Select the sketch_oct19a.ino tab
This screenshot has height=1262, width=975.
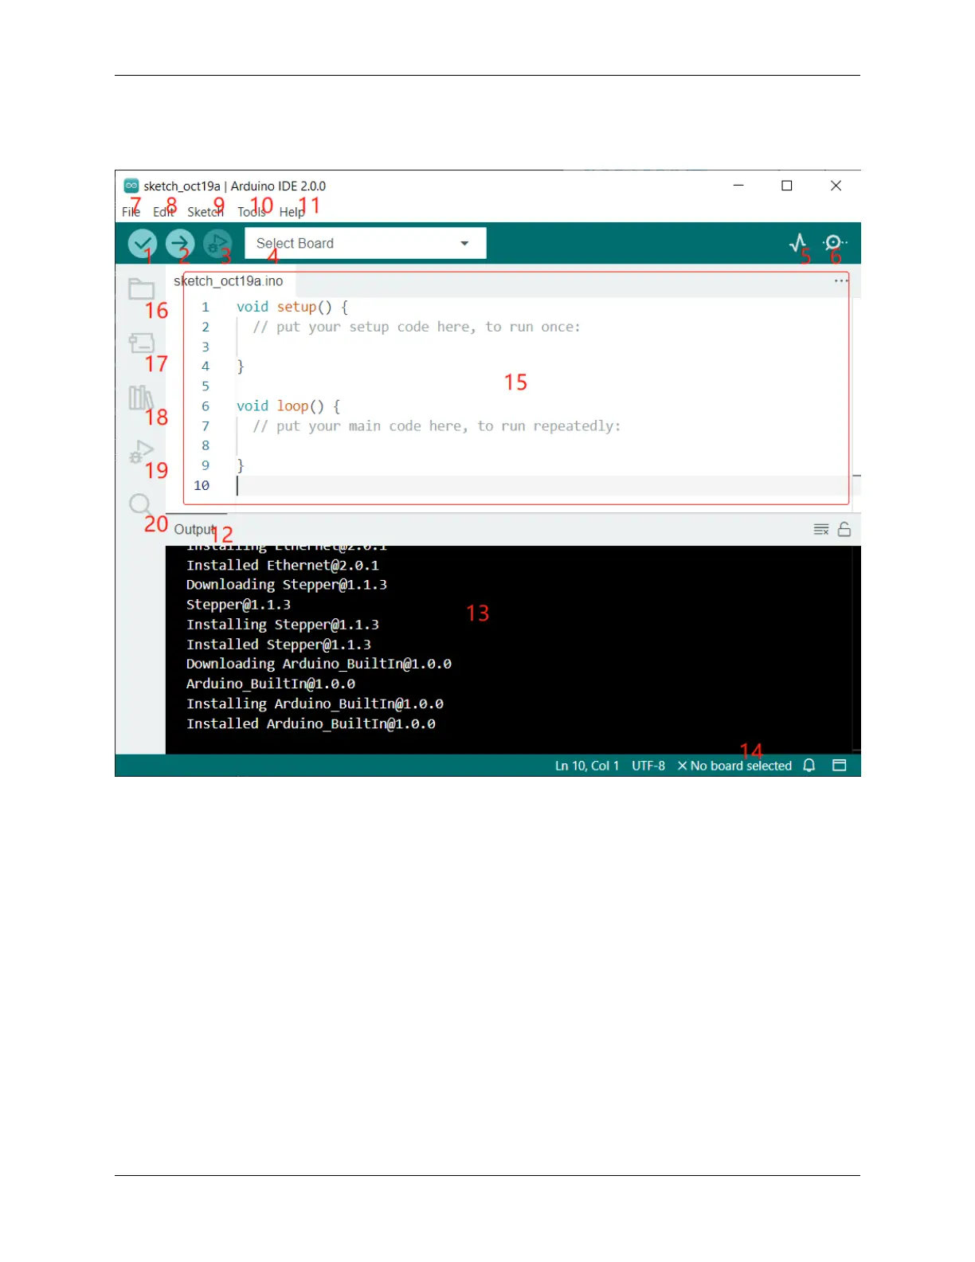[229, 281]
